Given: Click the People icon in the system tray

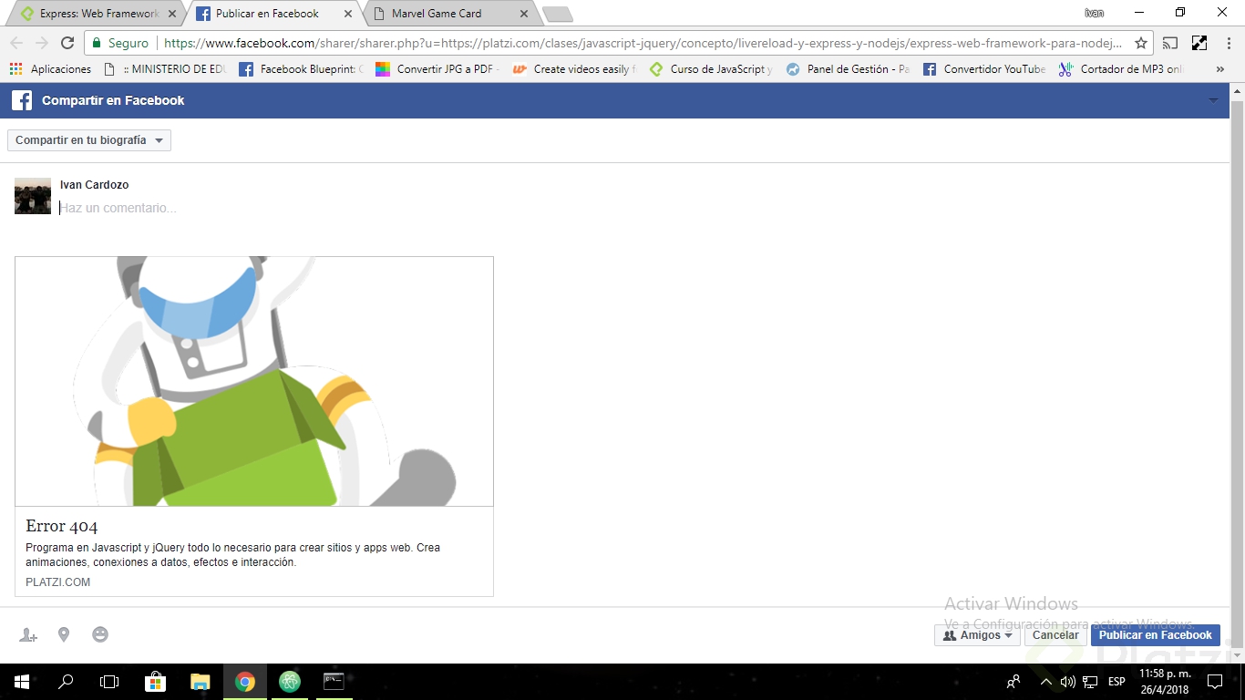Looking at the screenshot, I should coord(1013,682).
